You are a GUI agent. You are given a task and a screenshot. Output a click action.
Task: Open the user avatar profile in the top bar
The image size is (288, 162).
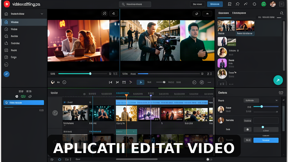coord(273,4)
